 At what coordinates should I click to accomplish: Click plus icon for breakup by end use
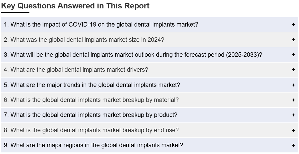click(293, 130)
